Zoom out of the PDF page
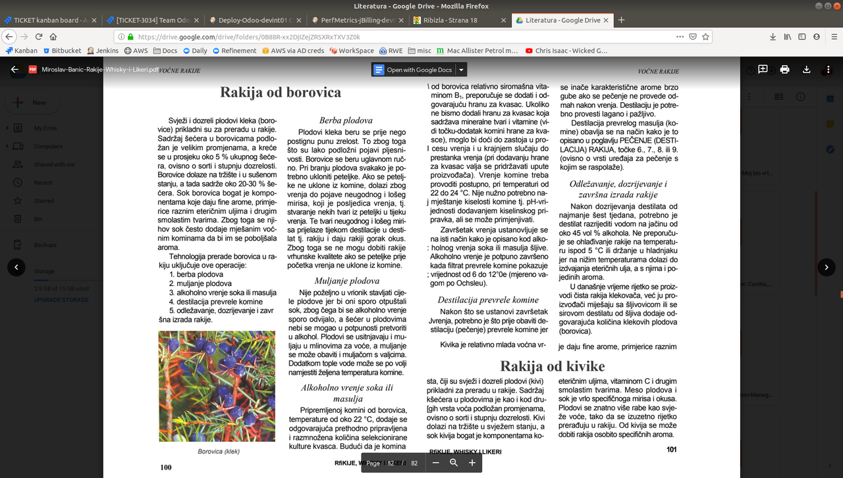Screen dimensions: 843x478 435,463
